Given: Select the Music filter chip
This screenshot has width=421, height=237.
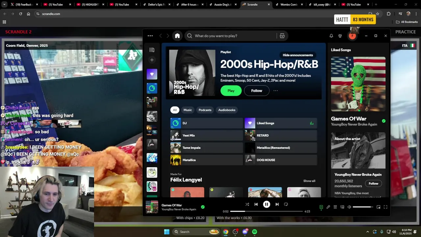Looking at the screenshot, I should coord(187,110).
